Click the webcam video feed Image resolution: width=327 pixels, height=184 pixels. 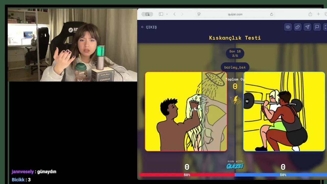pos(72,45)
